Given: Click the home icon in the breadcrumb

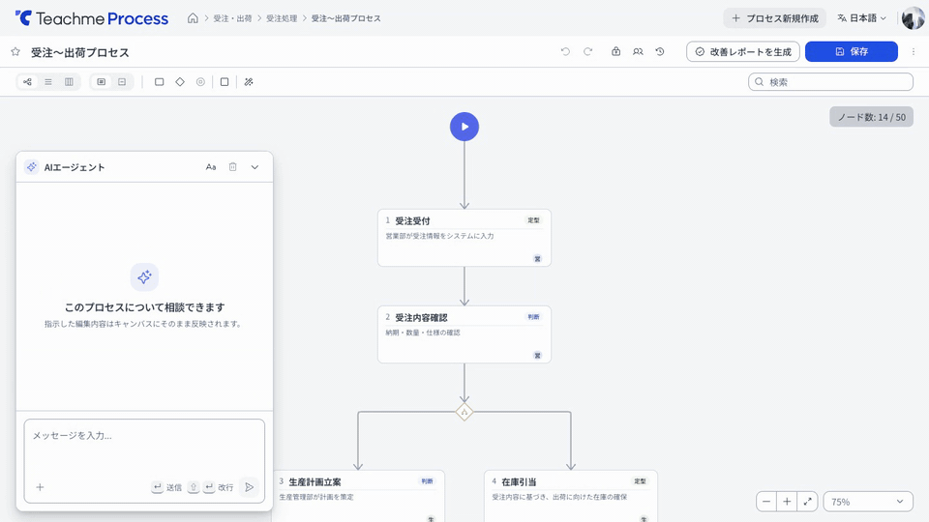Looking at the screenshot, I should tap(193, 18).
